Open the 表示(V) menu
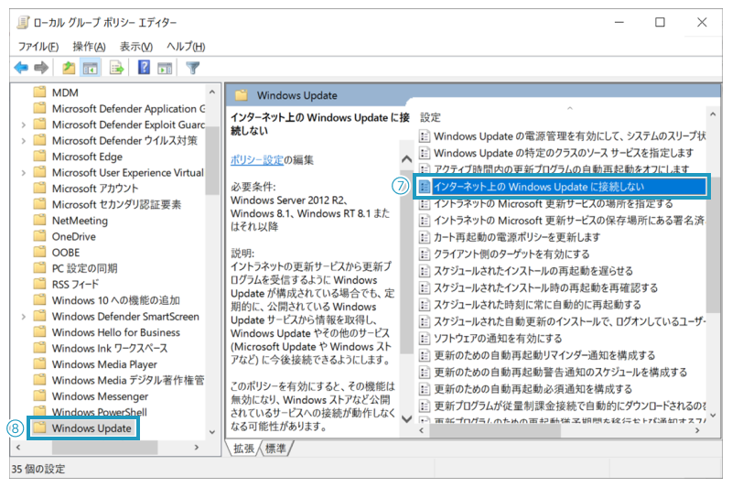The width and height of the screenshot is (732, 487). [x=136, y=47]
